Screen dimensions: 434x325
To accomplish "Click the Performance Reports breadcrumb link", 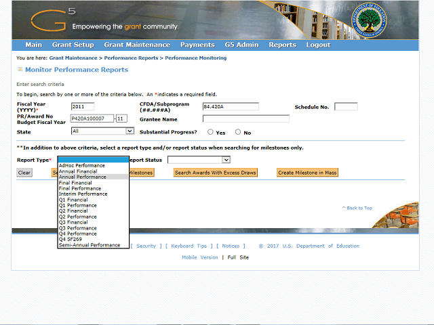I will pyautogui.click(x=131, y=58).
